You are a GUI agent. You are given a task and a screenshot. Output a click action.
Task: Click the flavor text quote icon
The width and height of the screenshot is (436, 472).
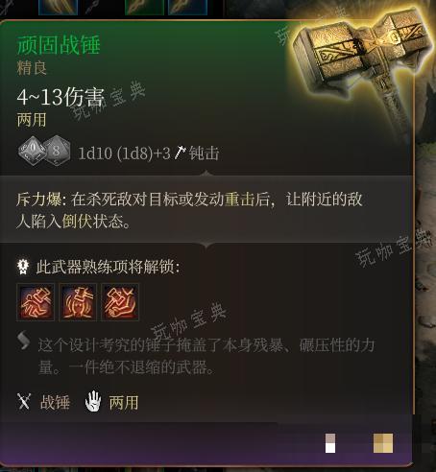click(x=24, y=341)
